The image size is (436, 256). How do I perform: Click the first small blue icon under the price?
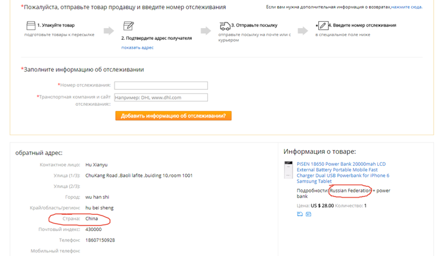(300, 214)
